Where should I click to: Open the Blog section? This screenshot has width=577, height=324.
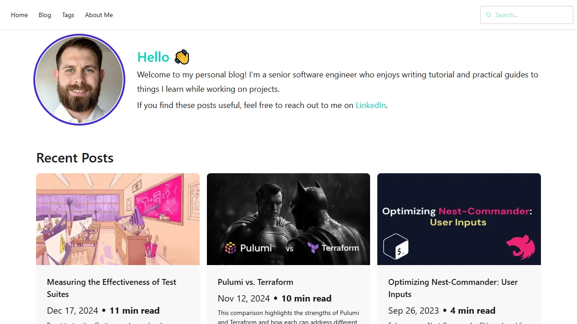coord(45,15)
